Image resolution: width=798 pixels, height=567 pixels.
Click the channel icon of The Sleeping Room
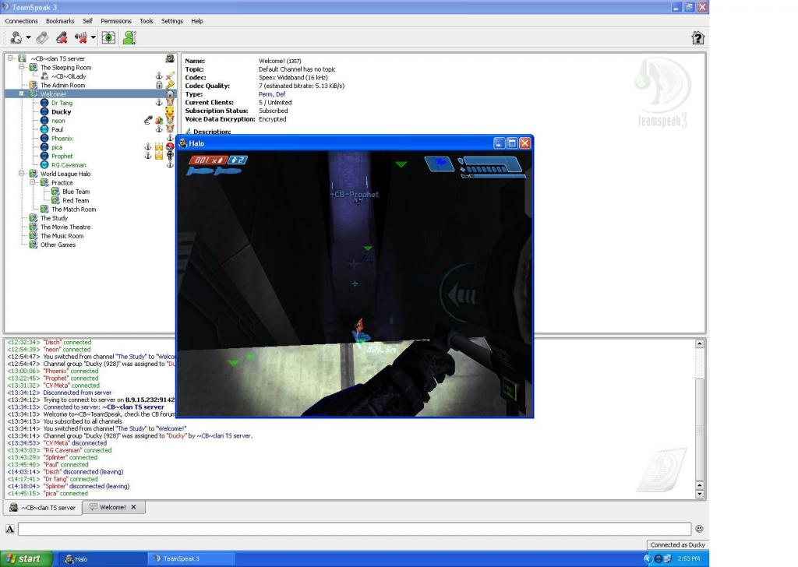point(33,67)
